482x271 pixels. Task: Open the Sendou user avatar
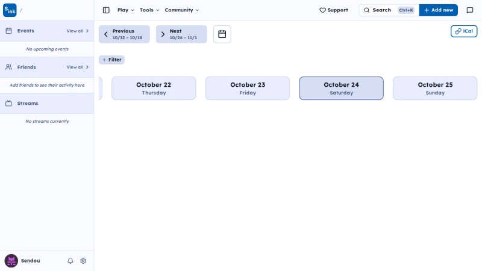click(x=11, y=261)
